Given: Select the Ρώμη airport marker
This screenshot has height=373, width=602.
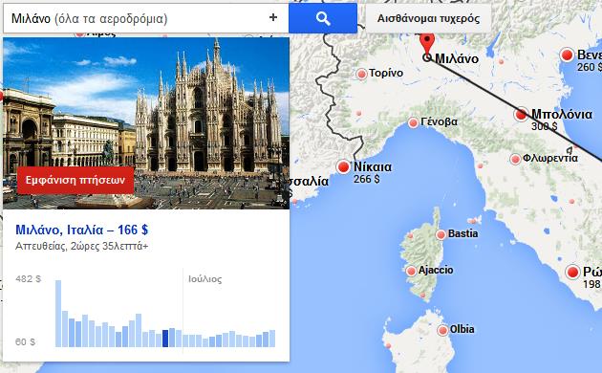Looking at the screenshot, I should tap(572, 273).
